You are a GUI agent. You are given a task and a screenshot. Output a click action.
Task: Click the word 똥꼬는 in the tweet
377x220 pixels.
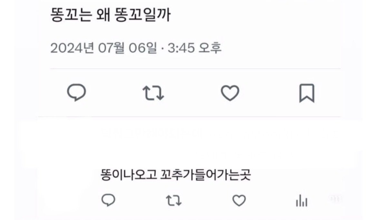point(70,15)
